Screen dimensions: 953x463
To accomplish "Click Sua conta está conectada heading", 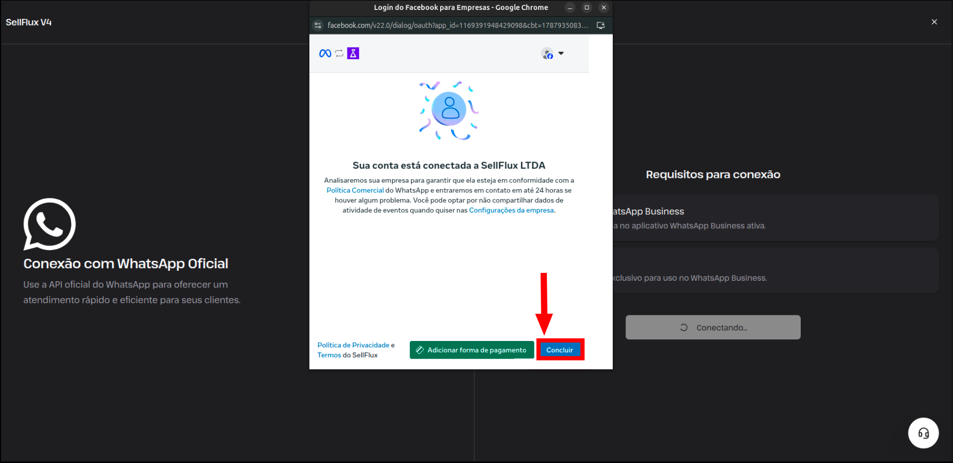I will 449,166.
